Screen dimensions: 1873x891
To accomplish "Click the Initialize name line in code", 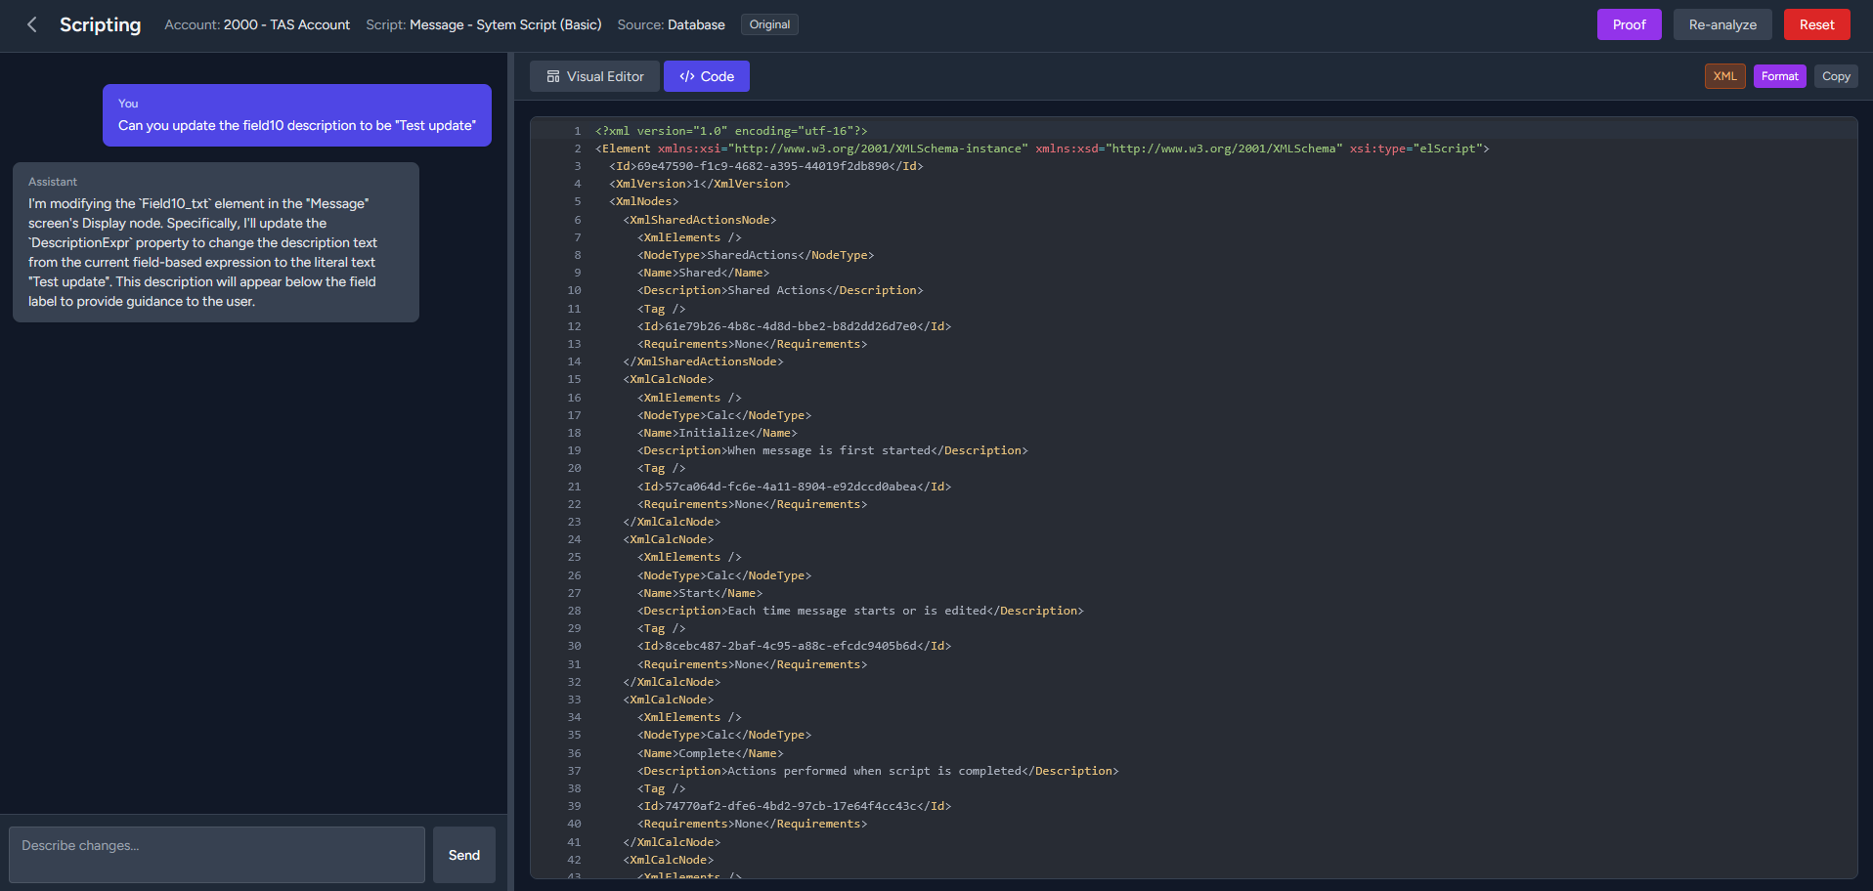I will (719, 433).
